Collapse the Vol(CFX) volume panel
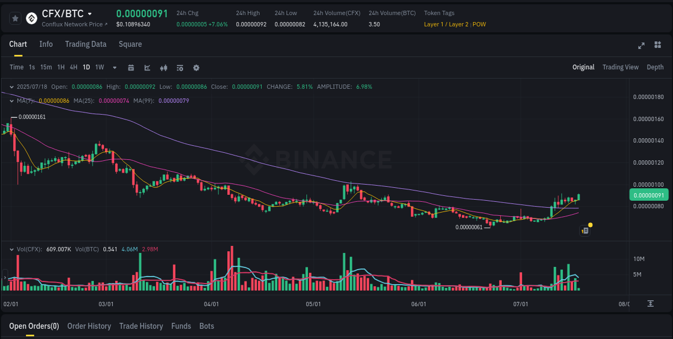This screenshot has height=339, width=673. point(11,249)
